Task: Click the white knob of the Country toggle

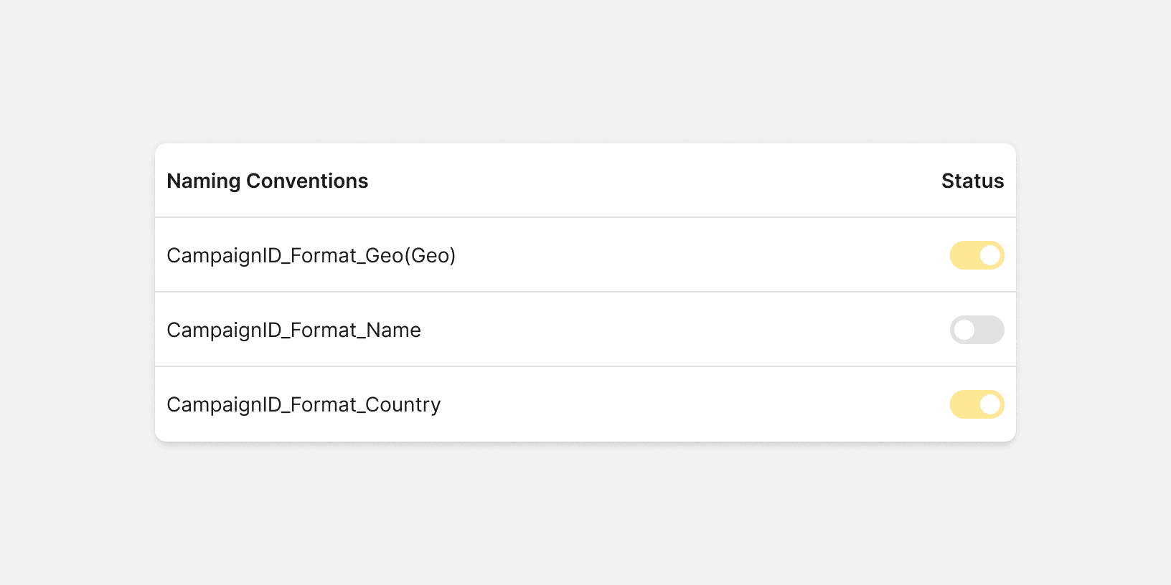Action: [x=990, y=404]
